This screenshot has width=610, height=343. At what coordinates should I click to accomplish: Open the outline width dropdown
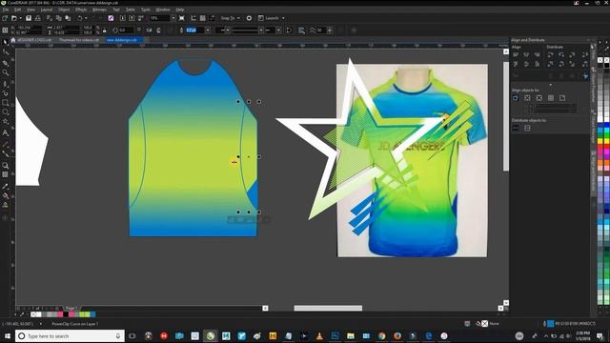tap(208, 30)
